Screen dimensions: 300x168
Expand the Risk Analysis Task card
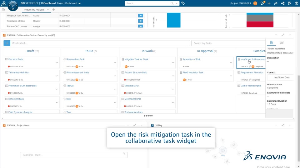(115, 63)
